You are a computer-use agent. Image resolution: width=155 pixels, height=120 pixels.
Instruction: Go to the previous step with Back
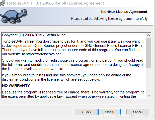click(86, 112)
